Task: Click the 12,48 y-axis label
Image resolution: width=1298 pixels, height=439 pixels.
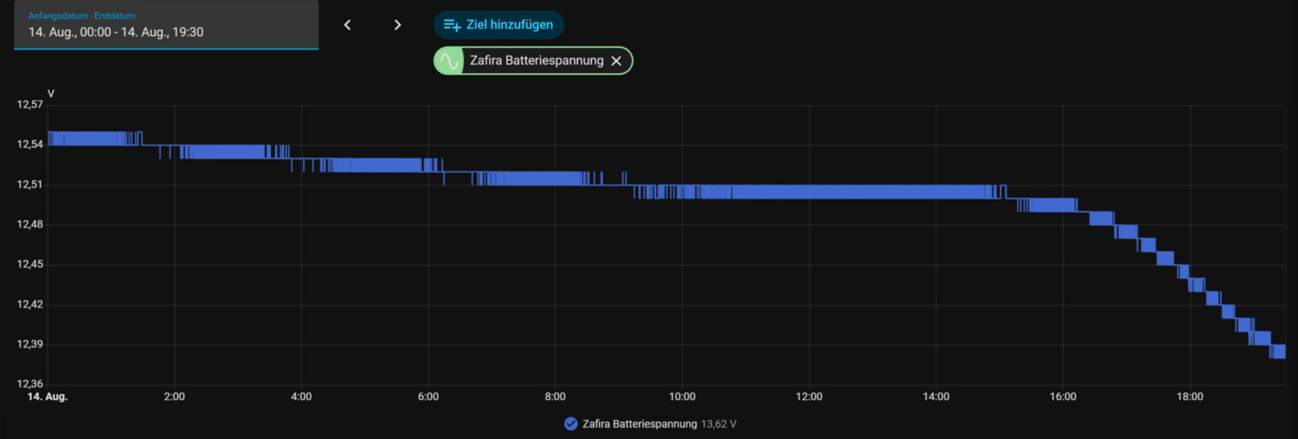Action: 30,224
